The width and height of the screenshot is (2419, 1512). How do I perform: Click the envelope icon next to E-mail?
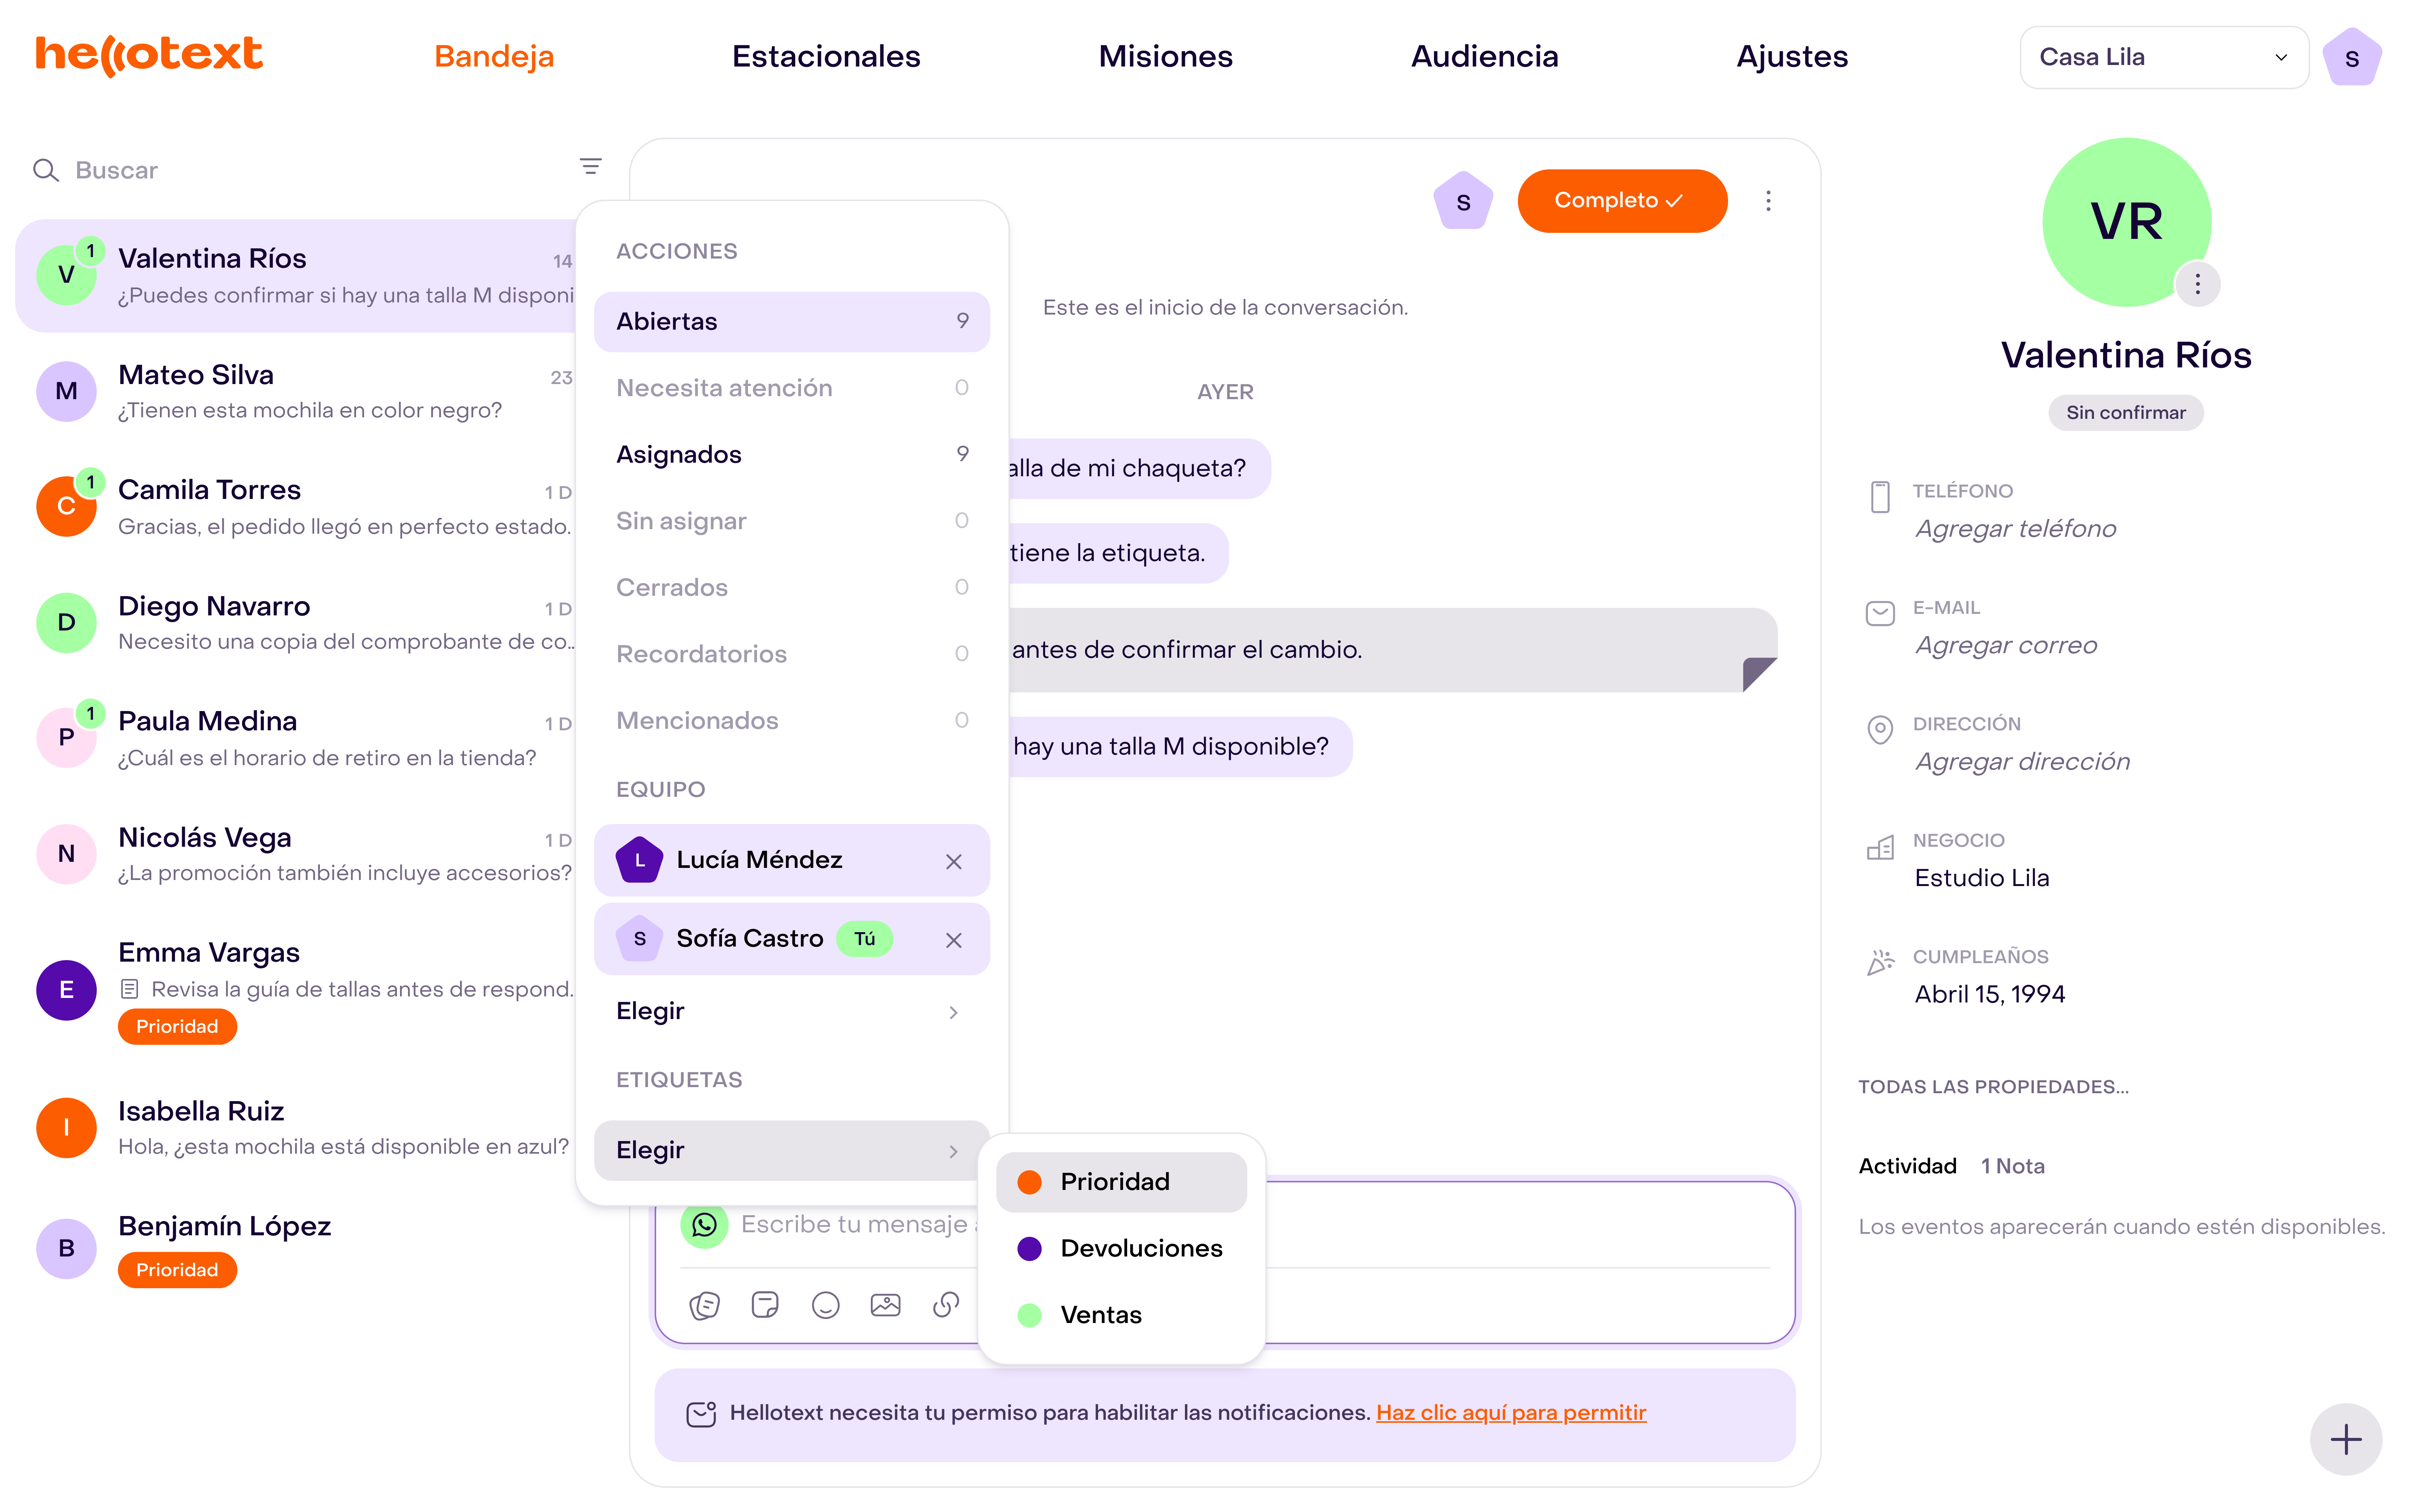click(x=1880, y=613)
